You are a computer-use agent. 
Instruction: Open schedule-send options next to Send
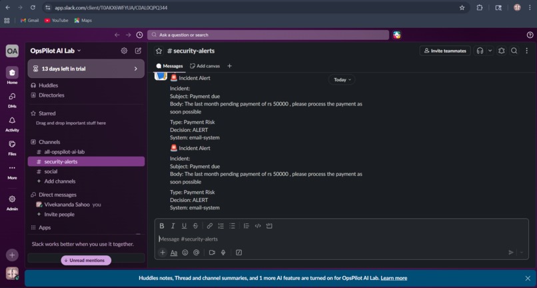[522, 253]
